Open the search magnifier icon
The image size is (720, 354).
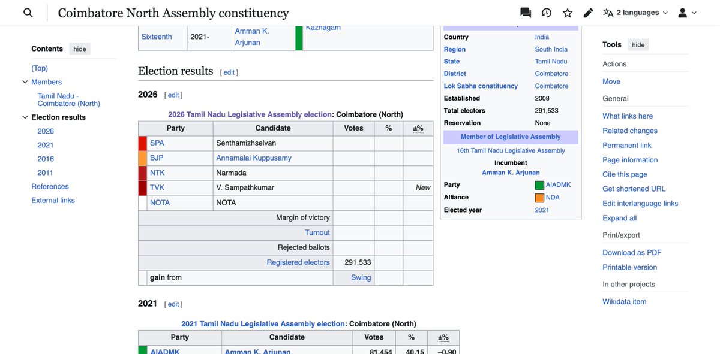tap(28, 13)
